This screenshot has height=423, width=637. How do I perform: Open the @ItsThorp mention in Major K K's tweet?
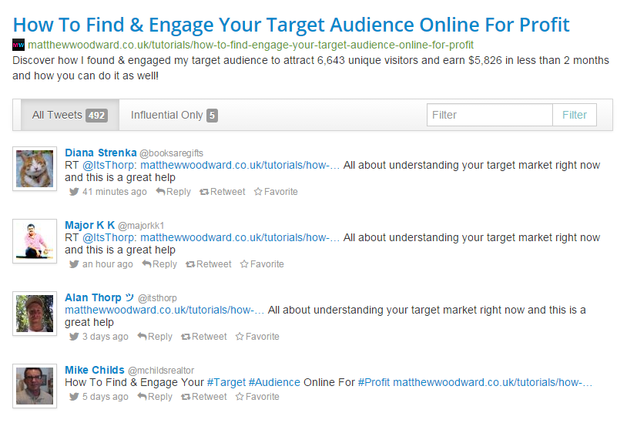109,238
